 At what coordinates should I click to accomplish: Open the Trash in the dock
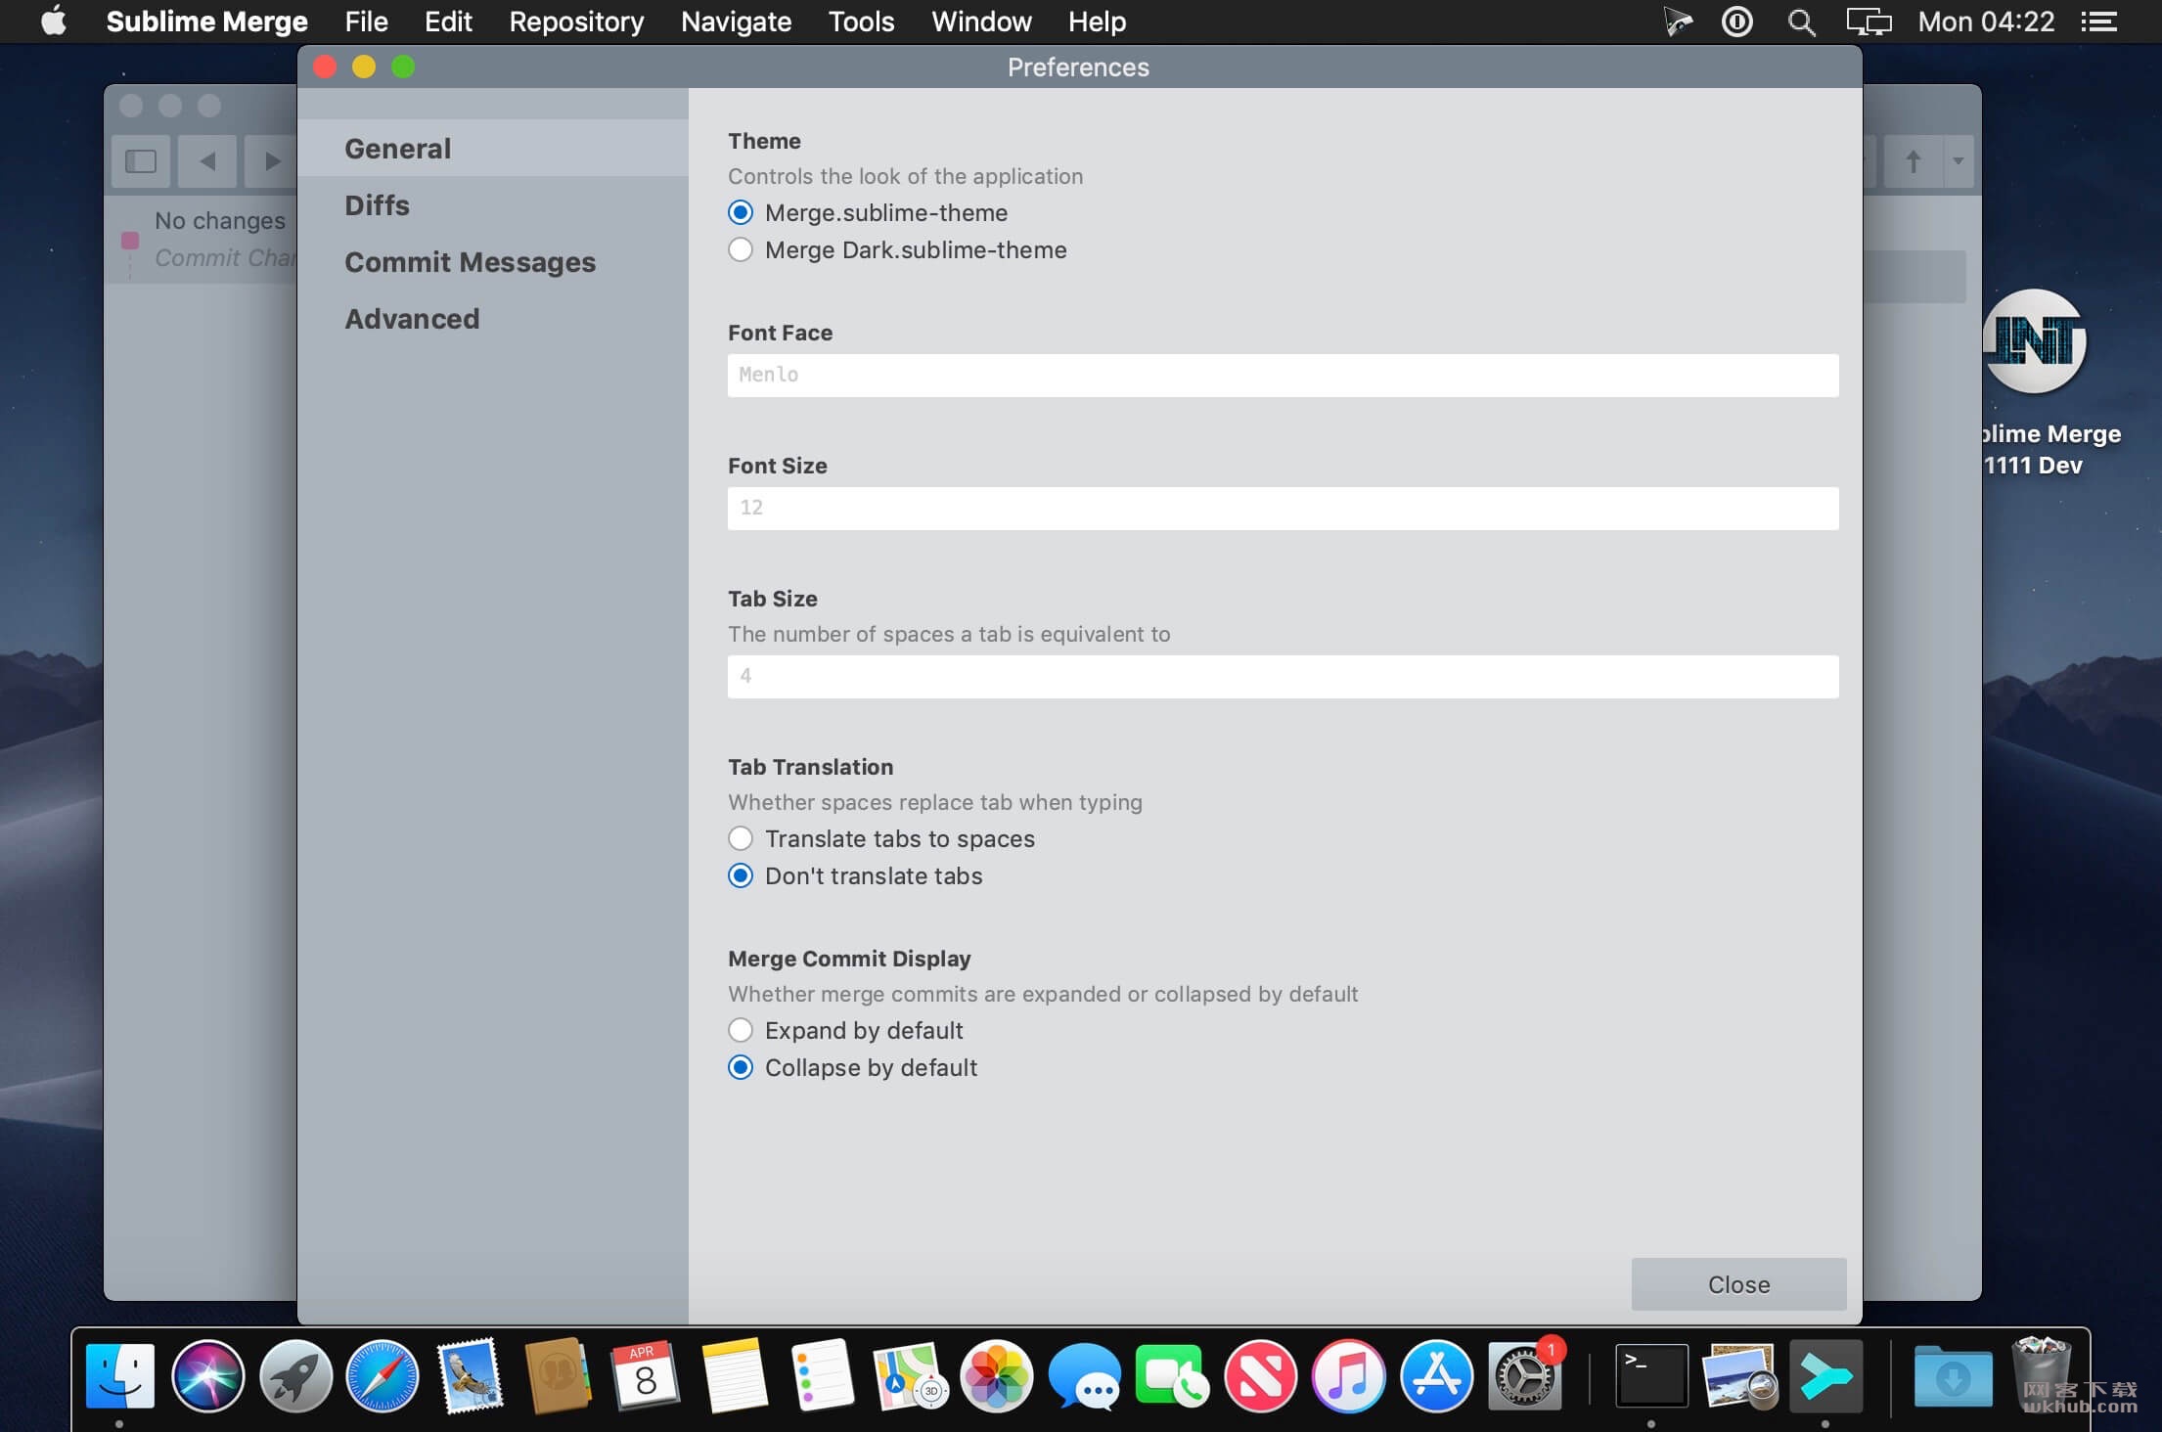[x=2042, y=1375]
